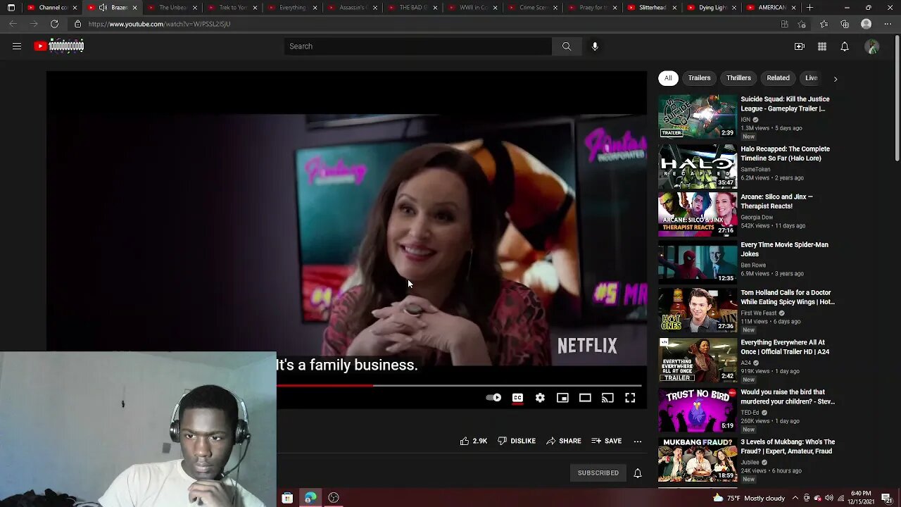Click into the YouTube Search field
The image size is (901, 507).
pos(418,46)
